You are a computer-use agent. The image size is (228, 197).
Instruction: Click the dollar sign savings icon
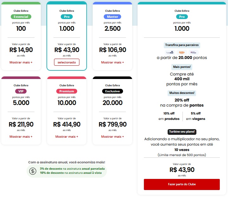click(33, 171)
